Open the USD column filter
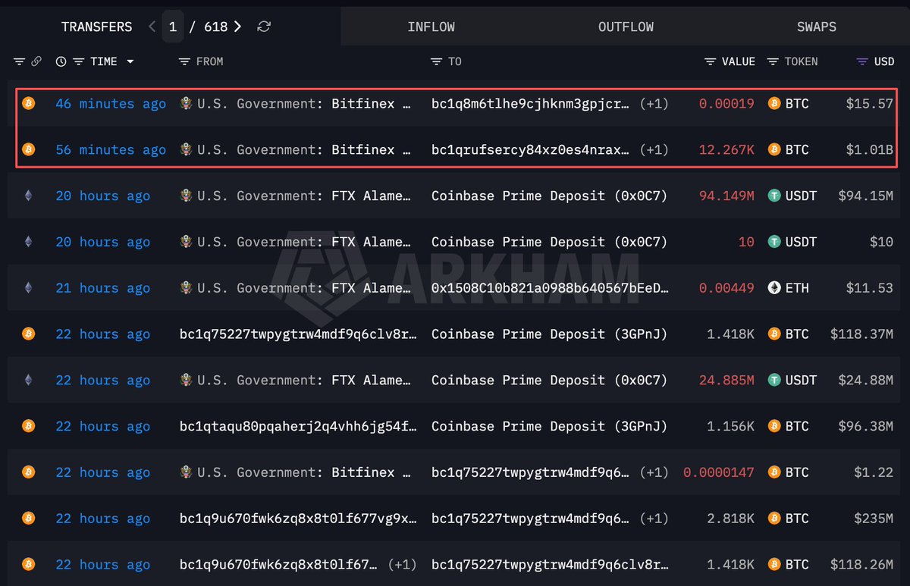This screenshot has height=586, width=910. tap(862, 61)
